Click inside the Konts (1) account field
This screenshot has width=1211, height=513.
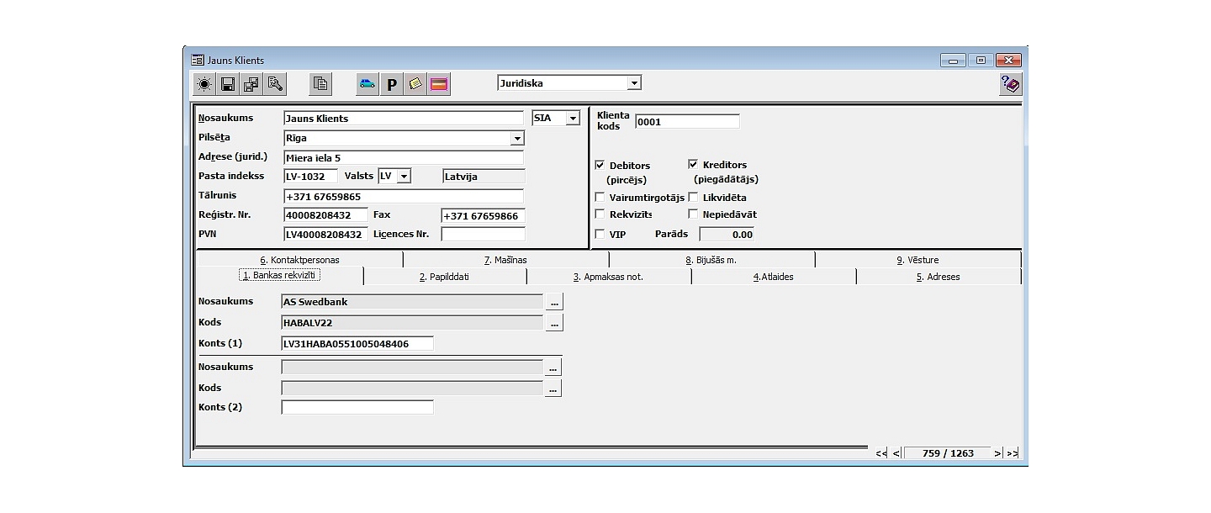[357, 343]
